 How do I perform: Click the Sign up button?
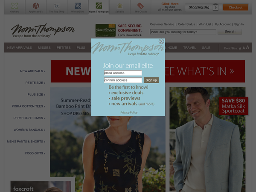click(151, 80)
